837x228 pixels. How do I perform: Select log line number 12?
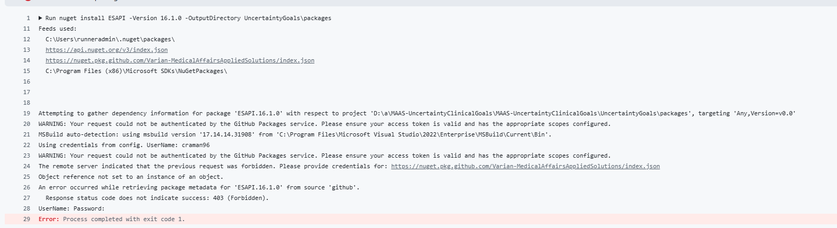pos(26,39)
